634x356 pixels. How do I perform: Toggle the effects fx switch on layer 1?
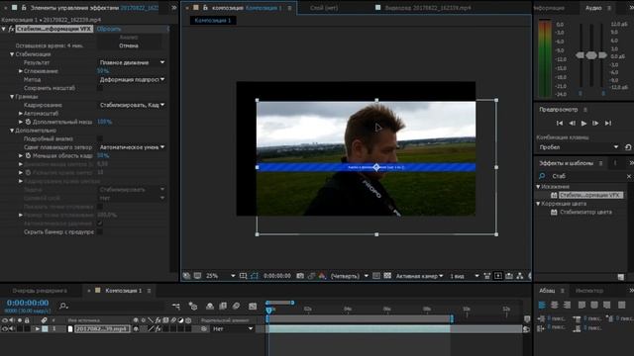[x=158, y=329]
